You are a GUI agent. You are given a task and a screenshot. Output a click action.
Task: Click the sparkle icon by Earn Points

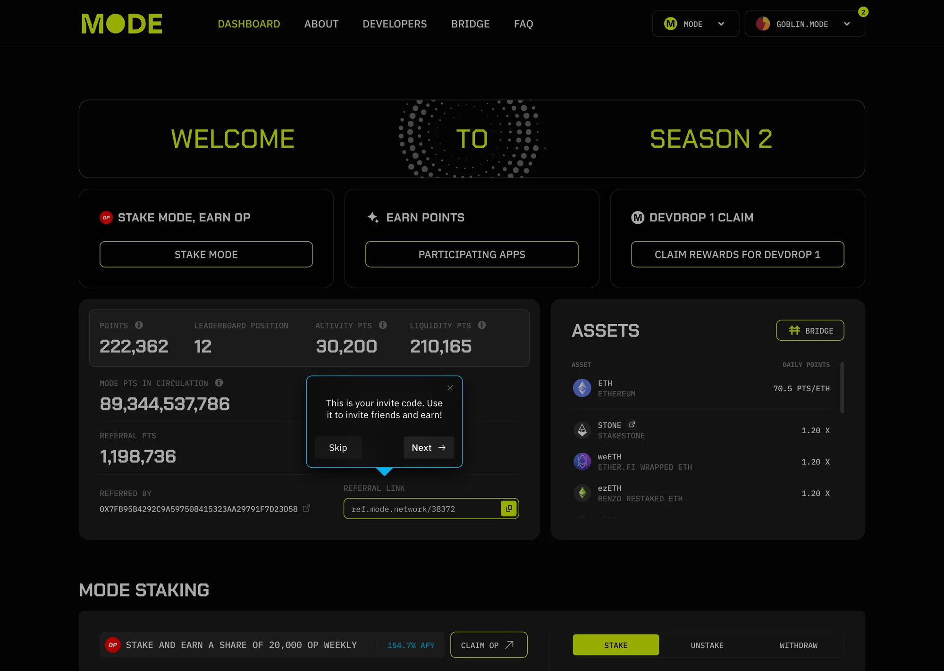(x=373, y=218)
